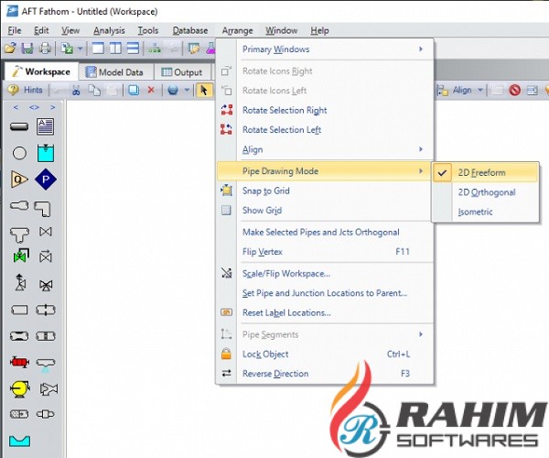Select 2D Orthogonal drawing mode
The height and width of the screenshot is (458, 549).
coord(485,192)
